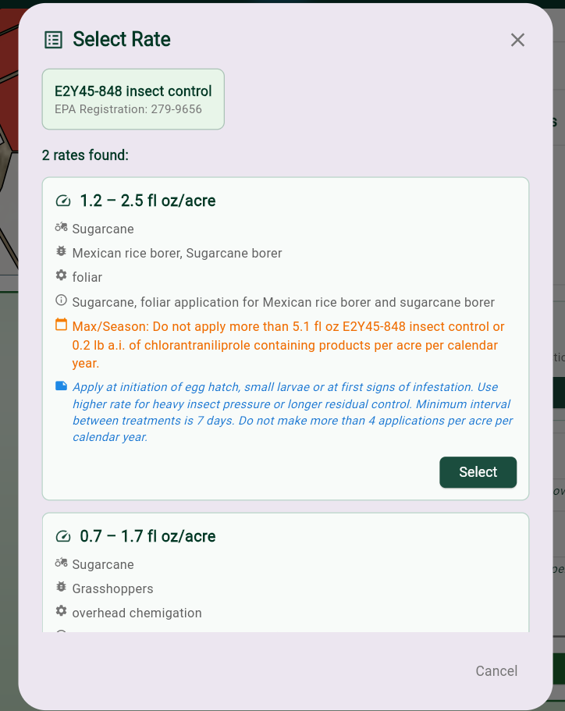
Task: Click the bug icon beside Mexican rice borer
Action: tap(62, 252)
